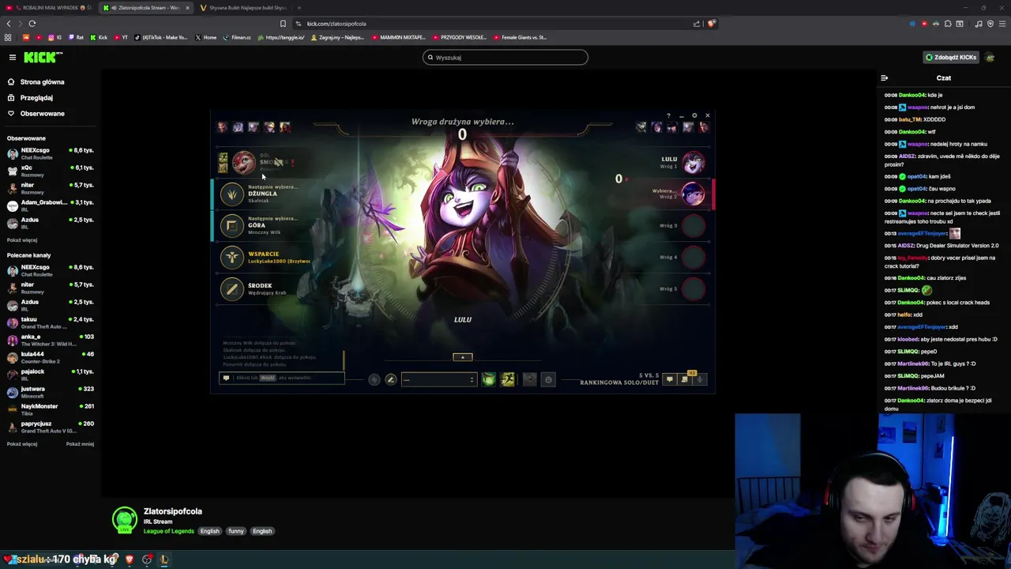The width and height of the screenshot is (1011, 569).
Task: Open the ward skin selector icon
Action: pos(530,380)
